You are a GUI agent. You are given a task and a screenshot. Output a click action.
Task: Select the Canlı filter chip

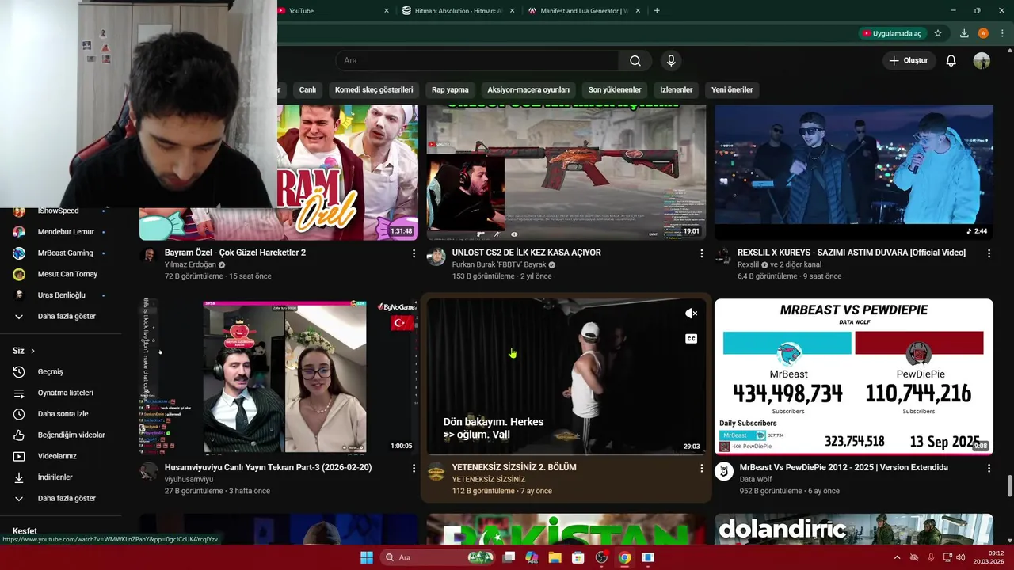tap(307, 90)
